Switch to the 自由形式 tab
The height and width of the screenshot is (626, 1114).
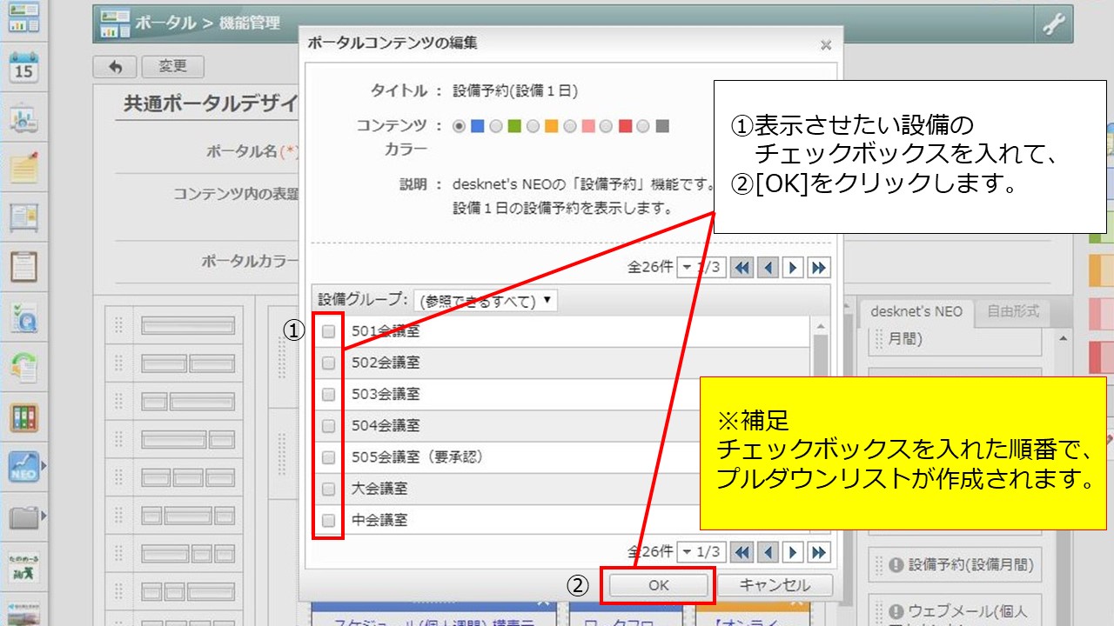(x=1012, y=311)
